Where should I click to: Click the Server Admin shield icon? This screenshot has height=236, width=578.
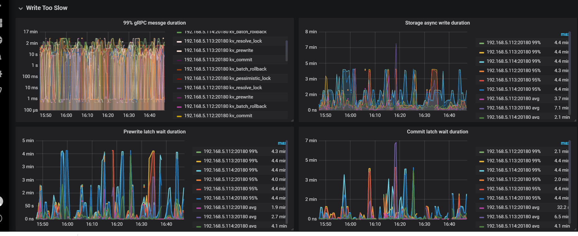[1, 90]
